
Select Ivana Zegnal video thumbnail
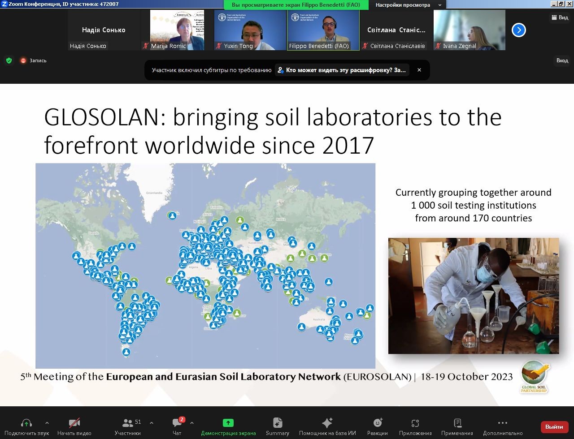(x=470, y=30)
